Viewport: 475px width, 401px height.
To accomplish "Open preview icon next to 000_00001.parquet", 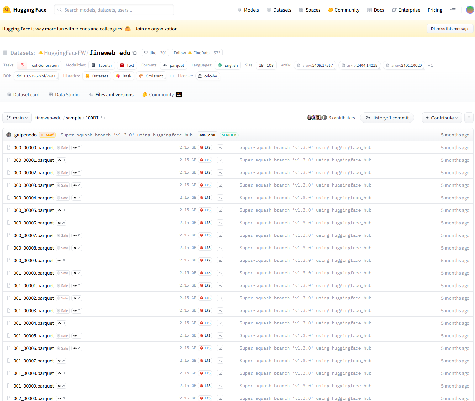I will [x=61, y=160].
